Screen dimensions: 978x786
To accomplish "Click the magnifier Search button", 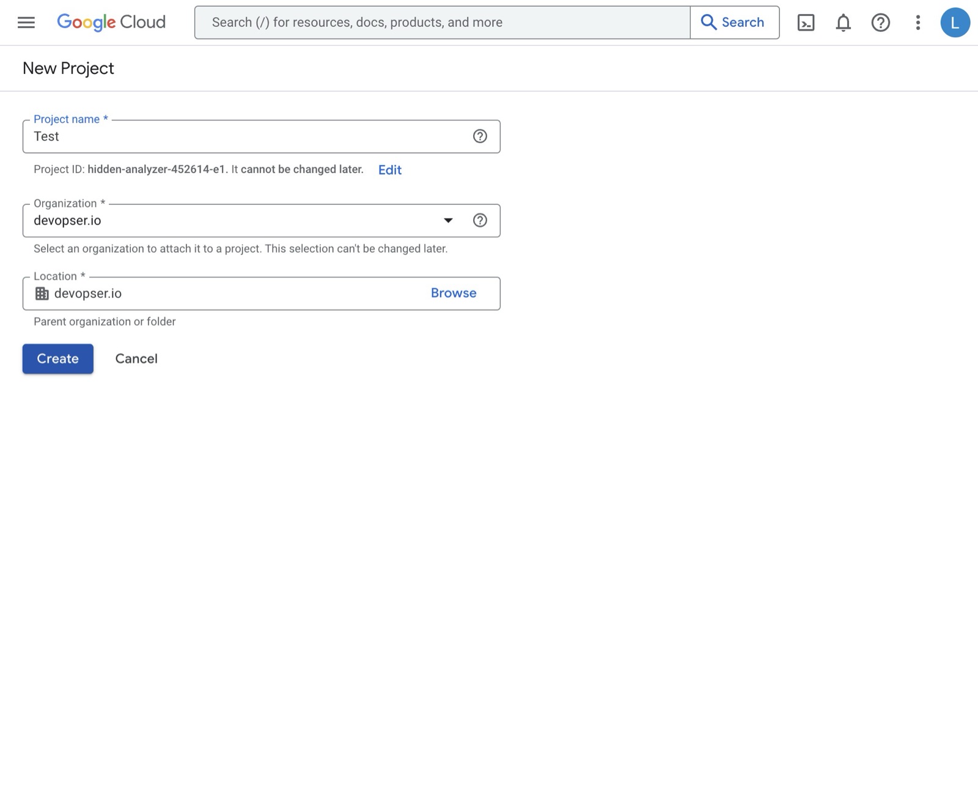I will 734,23.
